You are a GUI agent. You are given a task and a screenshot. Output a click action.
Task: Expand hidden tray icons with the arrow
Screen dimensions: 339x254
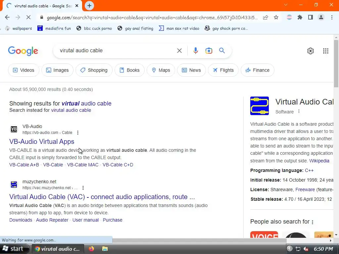pyautogui.click(x=289, y=249)
